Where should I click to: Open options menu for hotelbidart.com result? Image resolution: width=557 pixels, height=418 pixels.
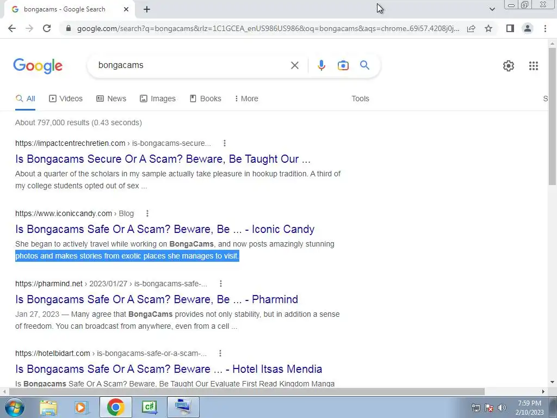tap(220, 353)
